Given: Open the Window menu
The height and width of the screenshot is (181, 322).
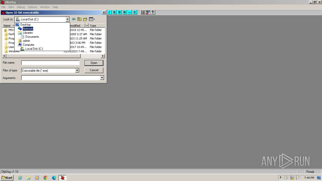Looking at the screenshot, I should [x=45, y=7].
